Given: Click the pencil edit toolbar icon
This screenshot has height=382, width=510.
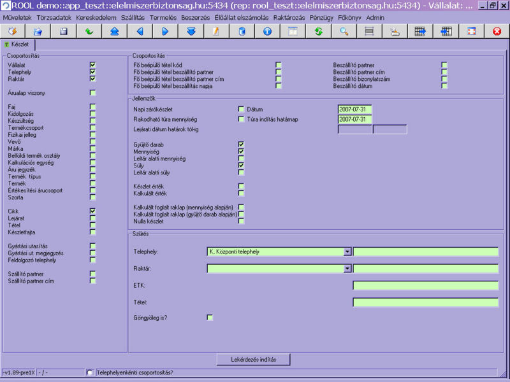Looking at the screenshot, I should click(x=216, y=31).
